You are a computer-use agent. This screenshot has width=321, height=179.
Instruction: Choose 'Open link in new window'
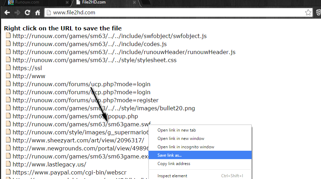pyautogui.click(x=200, y=139)
